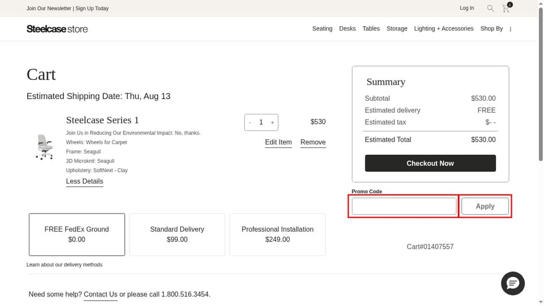This screenshot has height=306, width=544.
Task: Open Learn about our delivery methods
Action: pyautogui.click(x=65, y=265)
